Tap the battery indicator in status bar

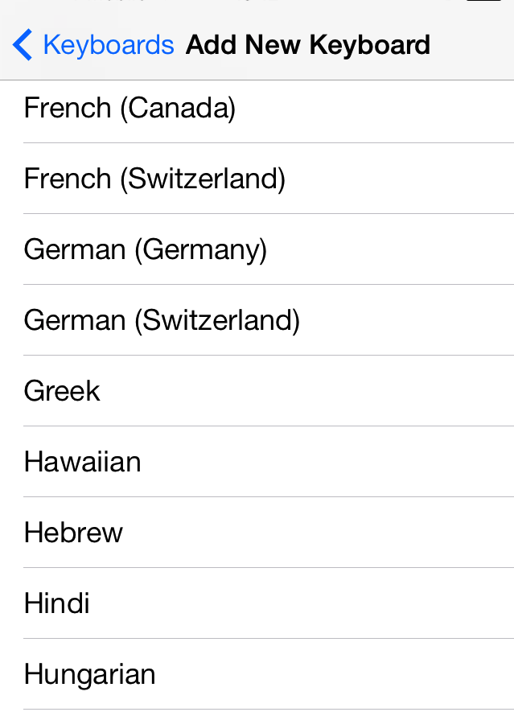483,2
